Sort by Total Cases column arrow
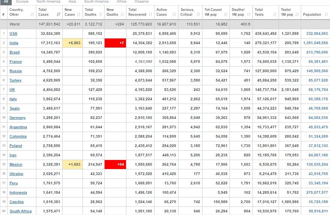330x215 pixels. coord(58,15)
